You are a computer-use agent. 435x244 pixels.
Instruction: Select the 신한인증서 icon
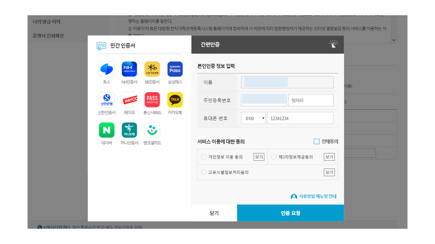[x=106, y=99]
